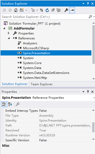The image size is (95, 154).
Task: Click the Path value field
Action: [x=65, y=125]
